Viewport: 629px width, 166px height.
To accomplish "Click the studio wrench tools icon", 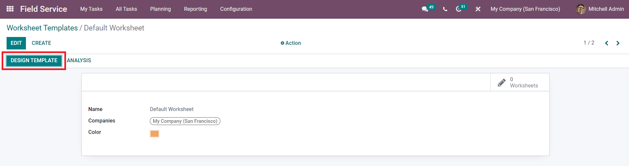I will (x=478, y=9).
